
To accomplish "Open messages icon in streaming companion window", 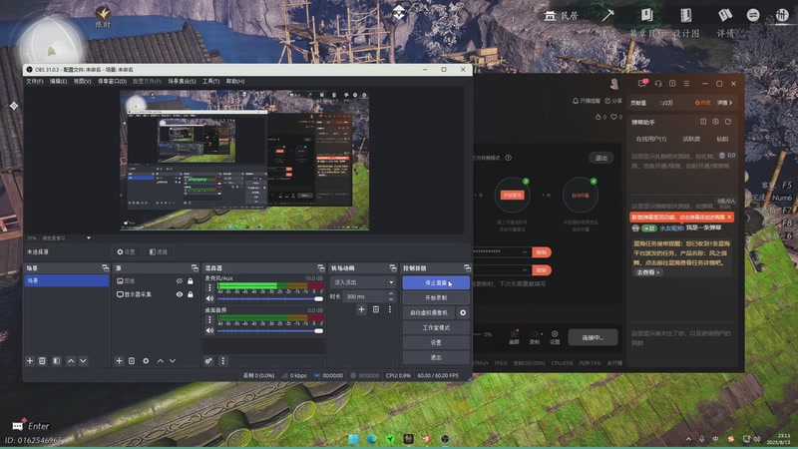I will click(642, 83).
